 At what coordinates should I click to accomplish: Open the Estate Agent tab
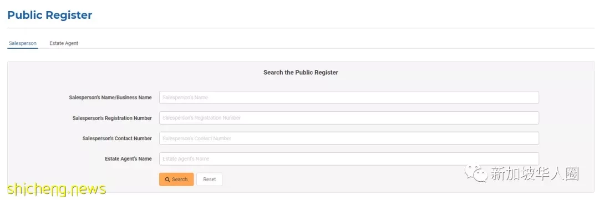coord(64,44)
